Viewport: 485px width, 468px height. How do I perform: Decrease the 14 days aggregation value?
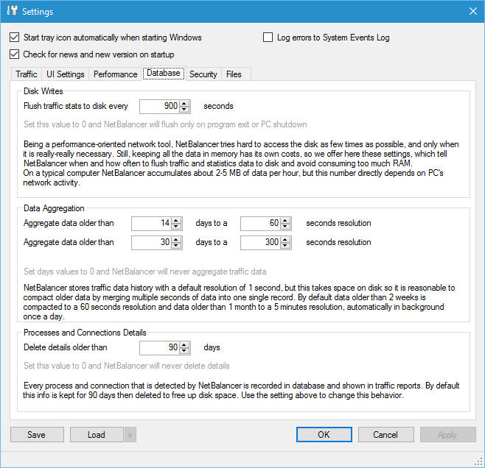(176, 227)
